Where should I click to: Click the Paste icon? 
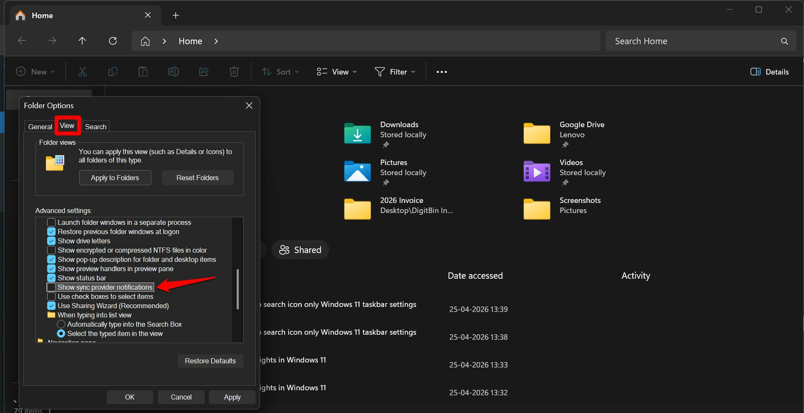[143, 72]
